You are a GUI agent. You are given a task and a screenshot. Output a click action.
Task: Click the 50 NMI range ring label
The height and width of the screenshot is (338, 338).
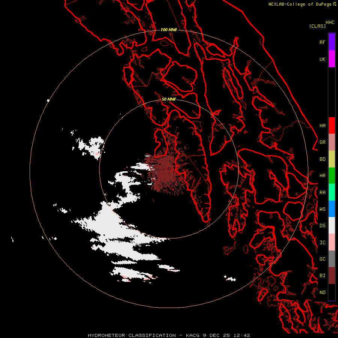pos(169,99)
